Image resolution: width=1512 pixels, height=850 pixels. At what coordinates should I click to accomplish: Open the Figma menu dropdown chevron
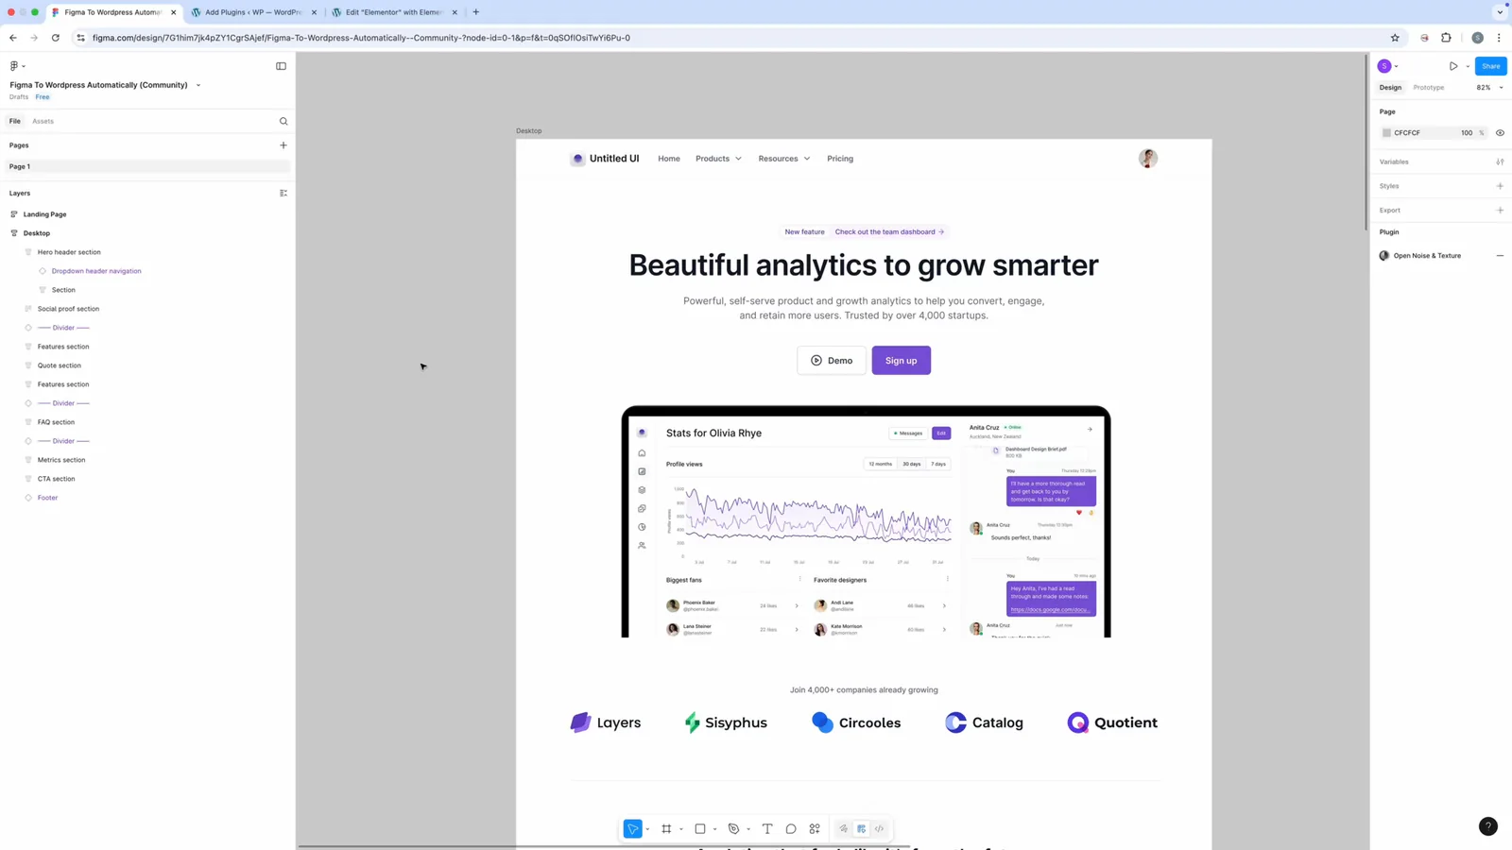(x=24, y=66)
